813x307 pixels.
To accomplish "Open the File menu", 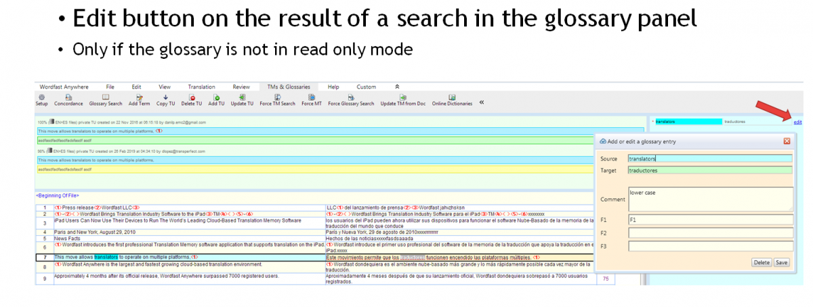I will (x=110, y=87).
